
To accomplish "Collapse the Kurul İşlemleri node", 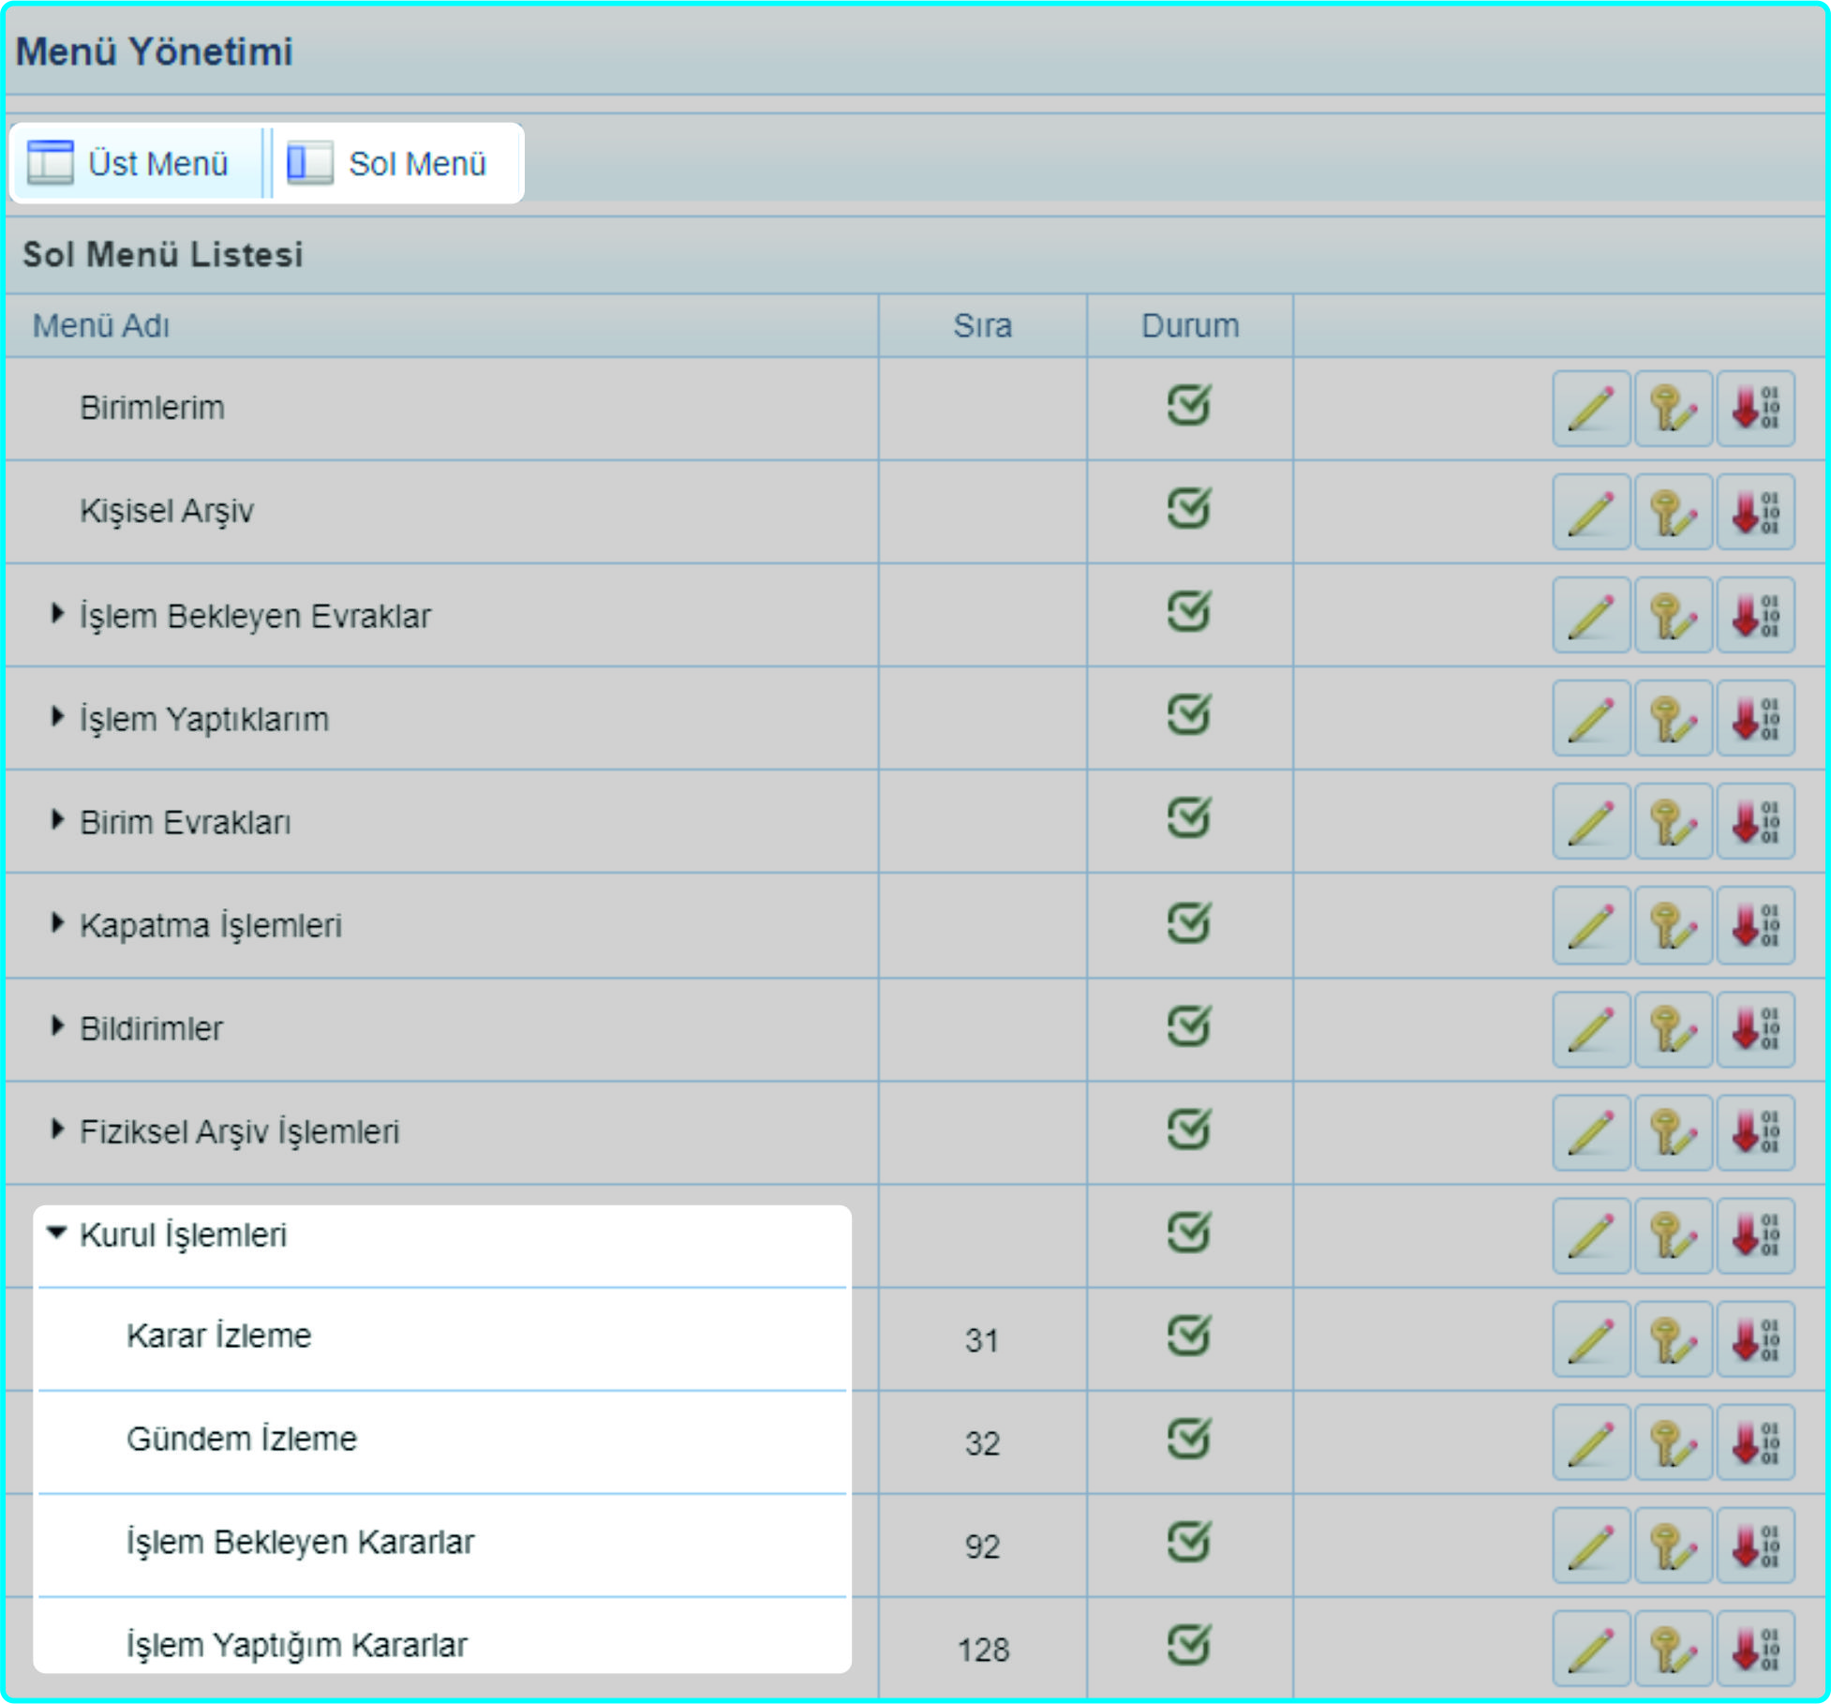I will 57,1233.
